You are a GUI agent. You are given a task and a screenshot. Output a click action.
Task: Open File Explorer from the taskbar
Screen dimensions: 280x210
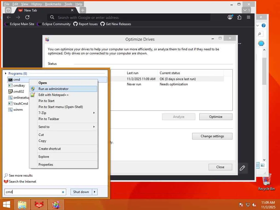[x=22, y=205]
